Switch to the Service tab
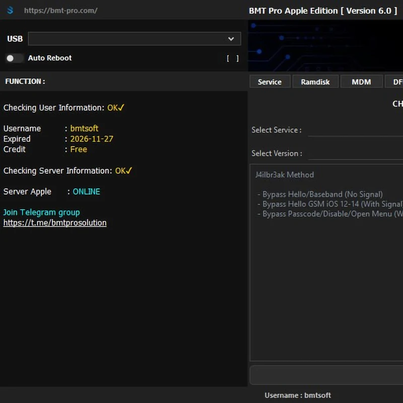The width and height of the screenshot is (403, 403). coord(270,82)
